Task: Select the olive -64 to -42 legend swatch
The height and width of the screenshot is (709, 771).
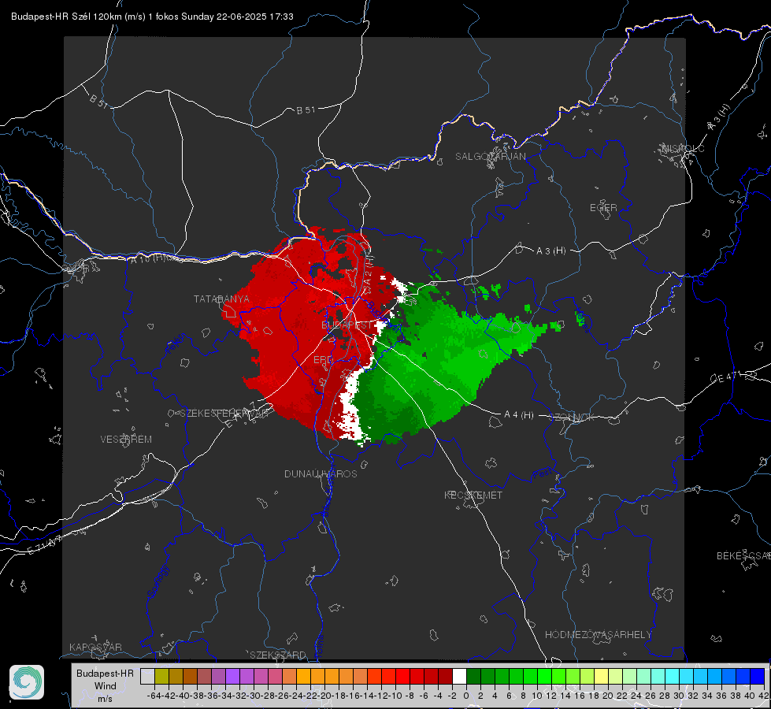Action: (x=161, y=676)
